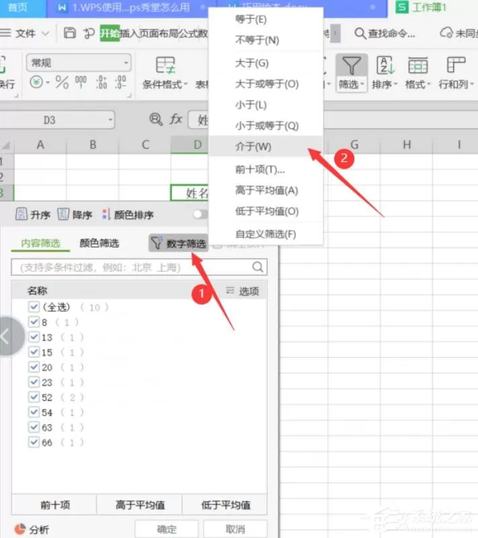The height and width of the screenshot is (538, 478).
Task: Select 介于(W) from the menu
Action: pyautogui.click(x=266, y=147)
